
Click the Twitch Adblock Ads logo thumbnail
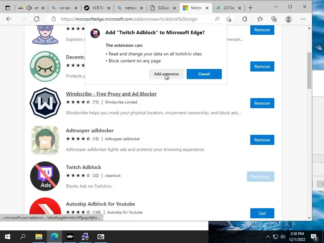click(45, 176)
